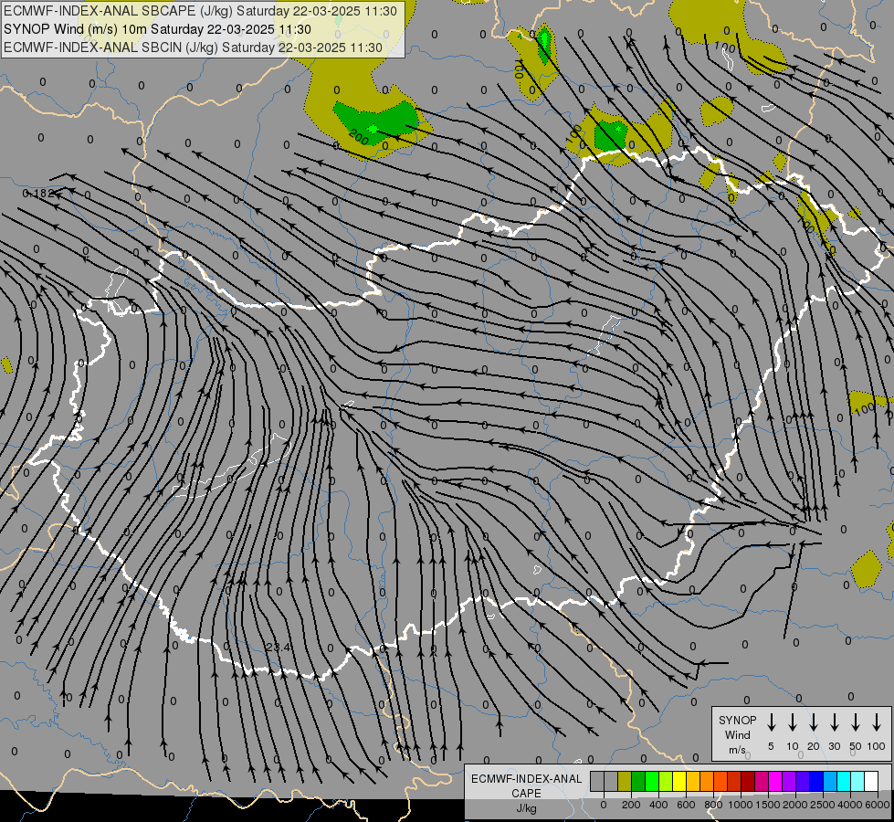Select the white CAPE legend swatch
This screenshot has width=894, height=822.
click(871, 781)
